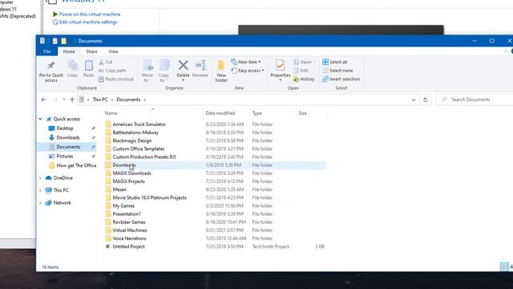Click the Move to icon
This screenshot has width=513, height=289.
pos(147,65)
